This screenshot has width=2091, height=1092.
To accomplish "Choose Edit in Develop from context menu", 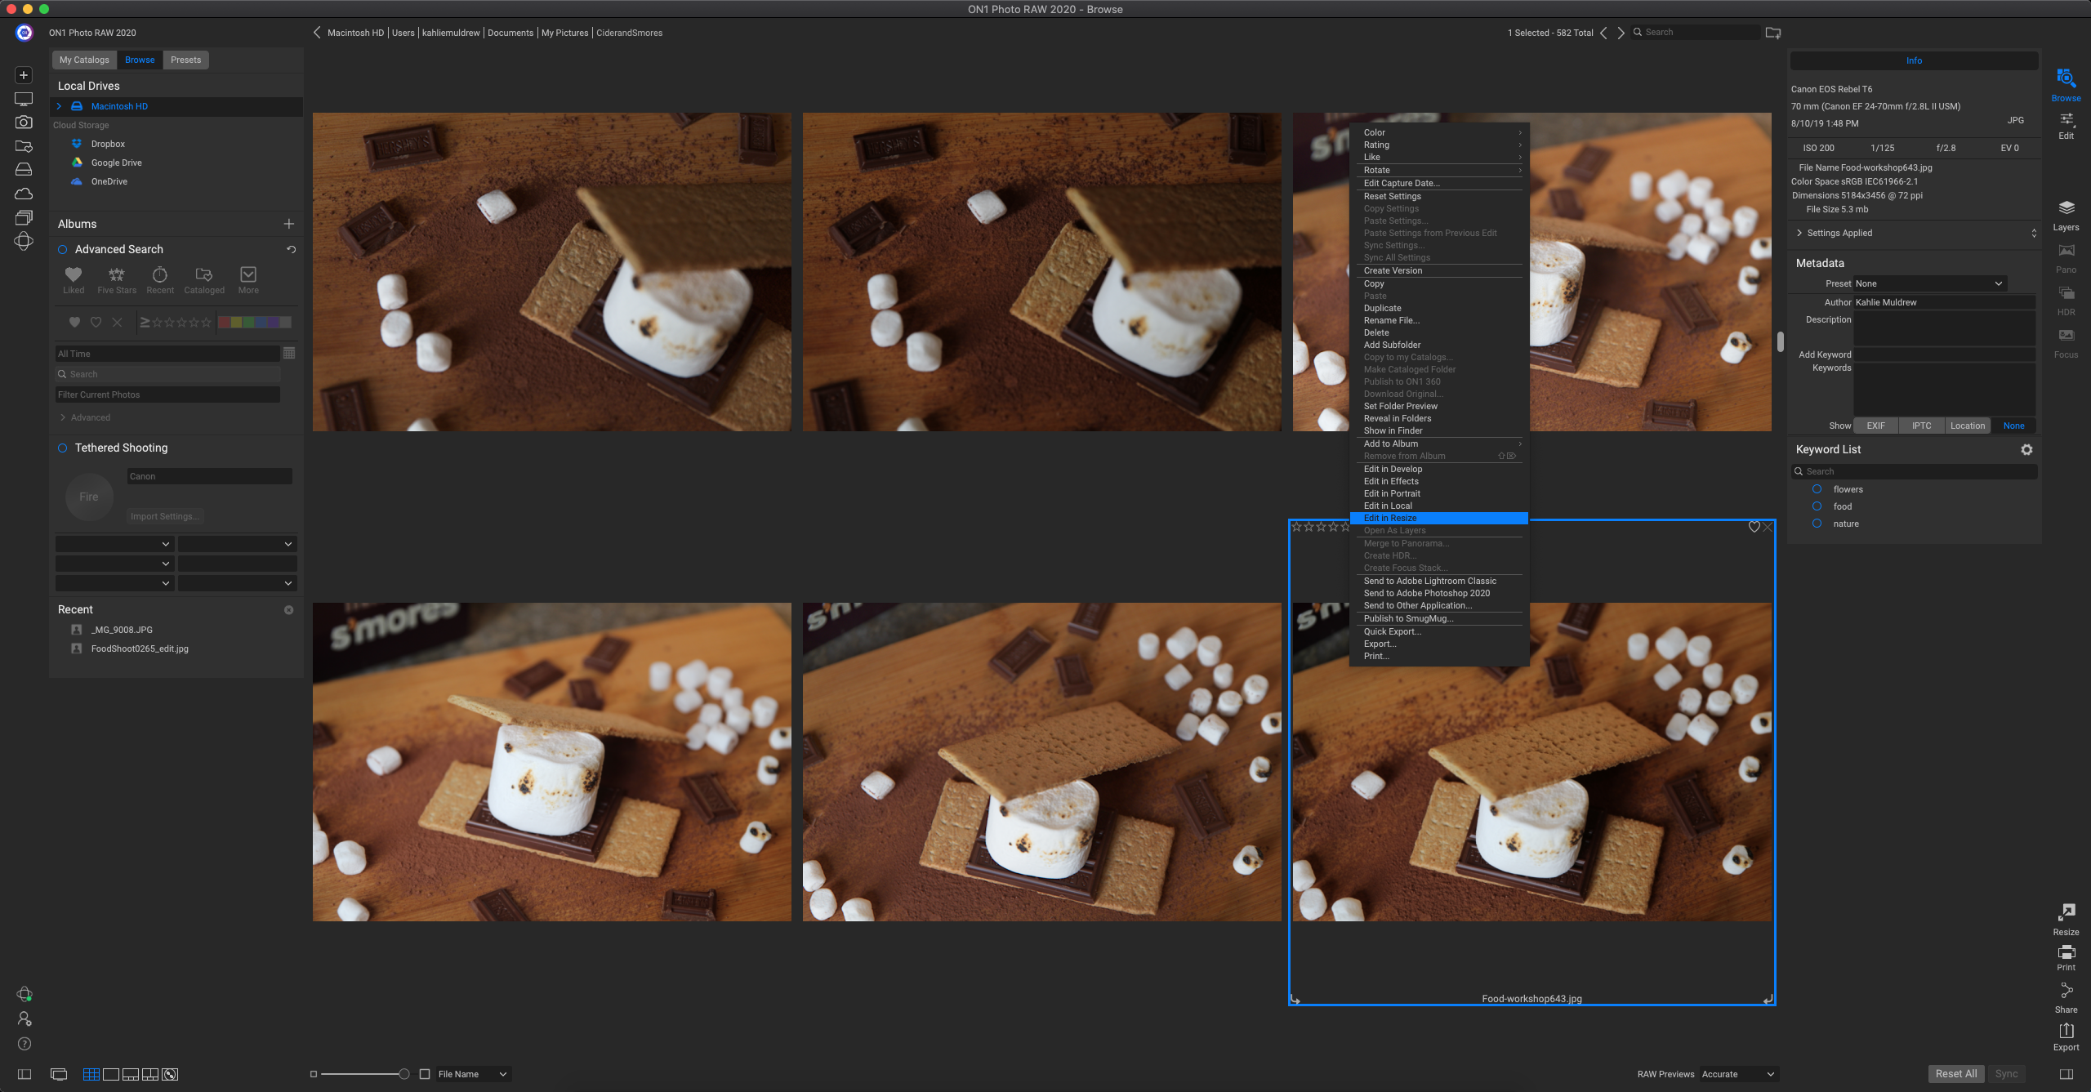I will pos(1393,470).
